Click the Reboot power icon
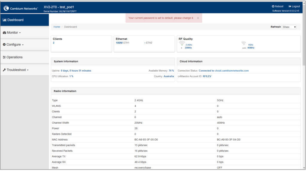 tap(273, 6)
